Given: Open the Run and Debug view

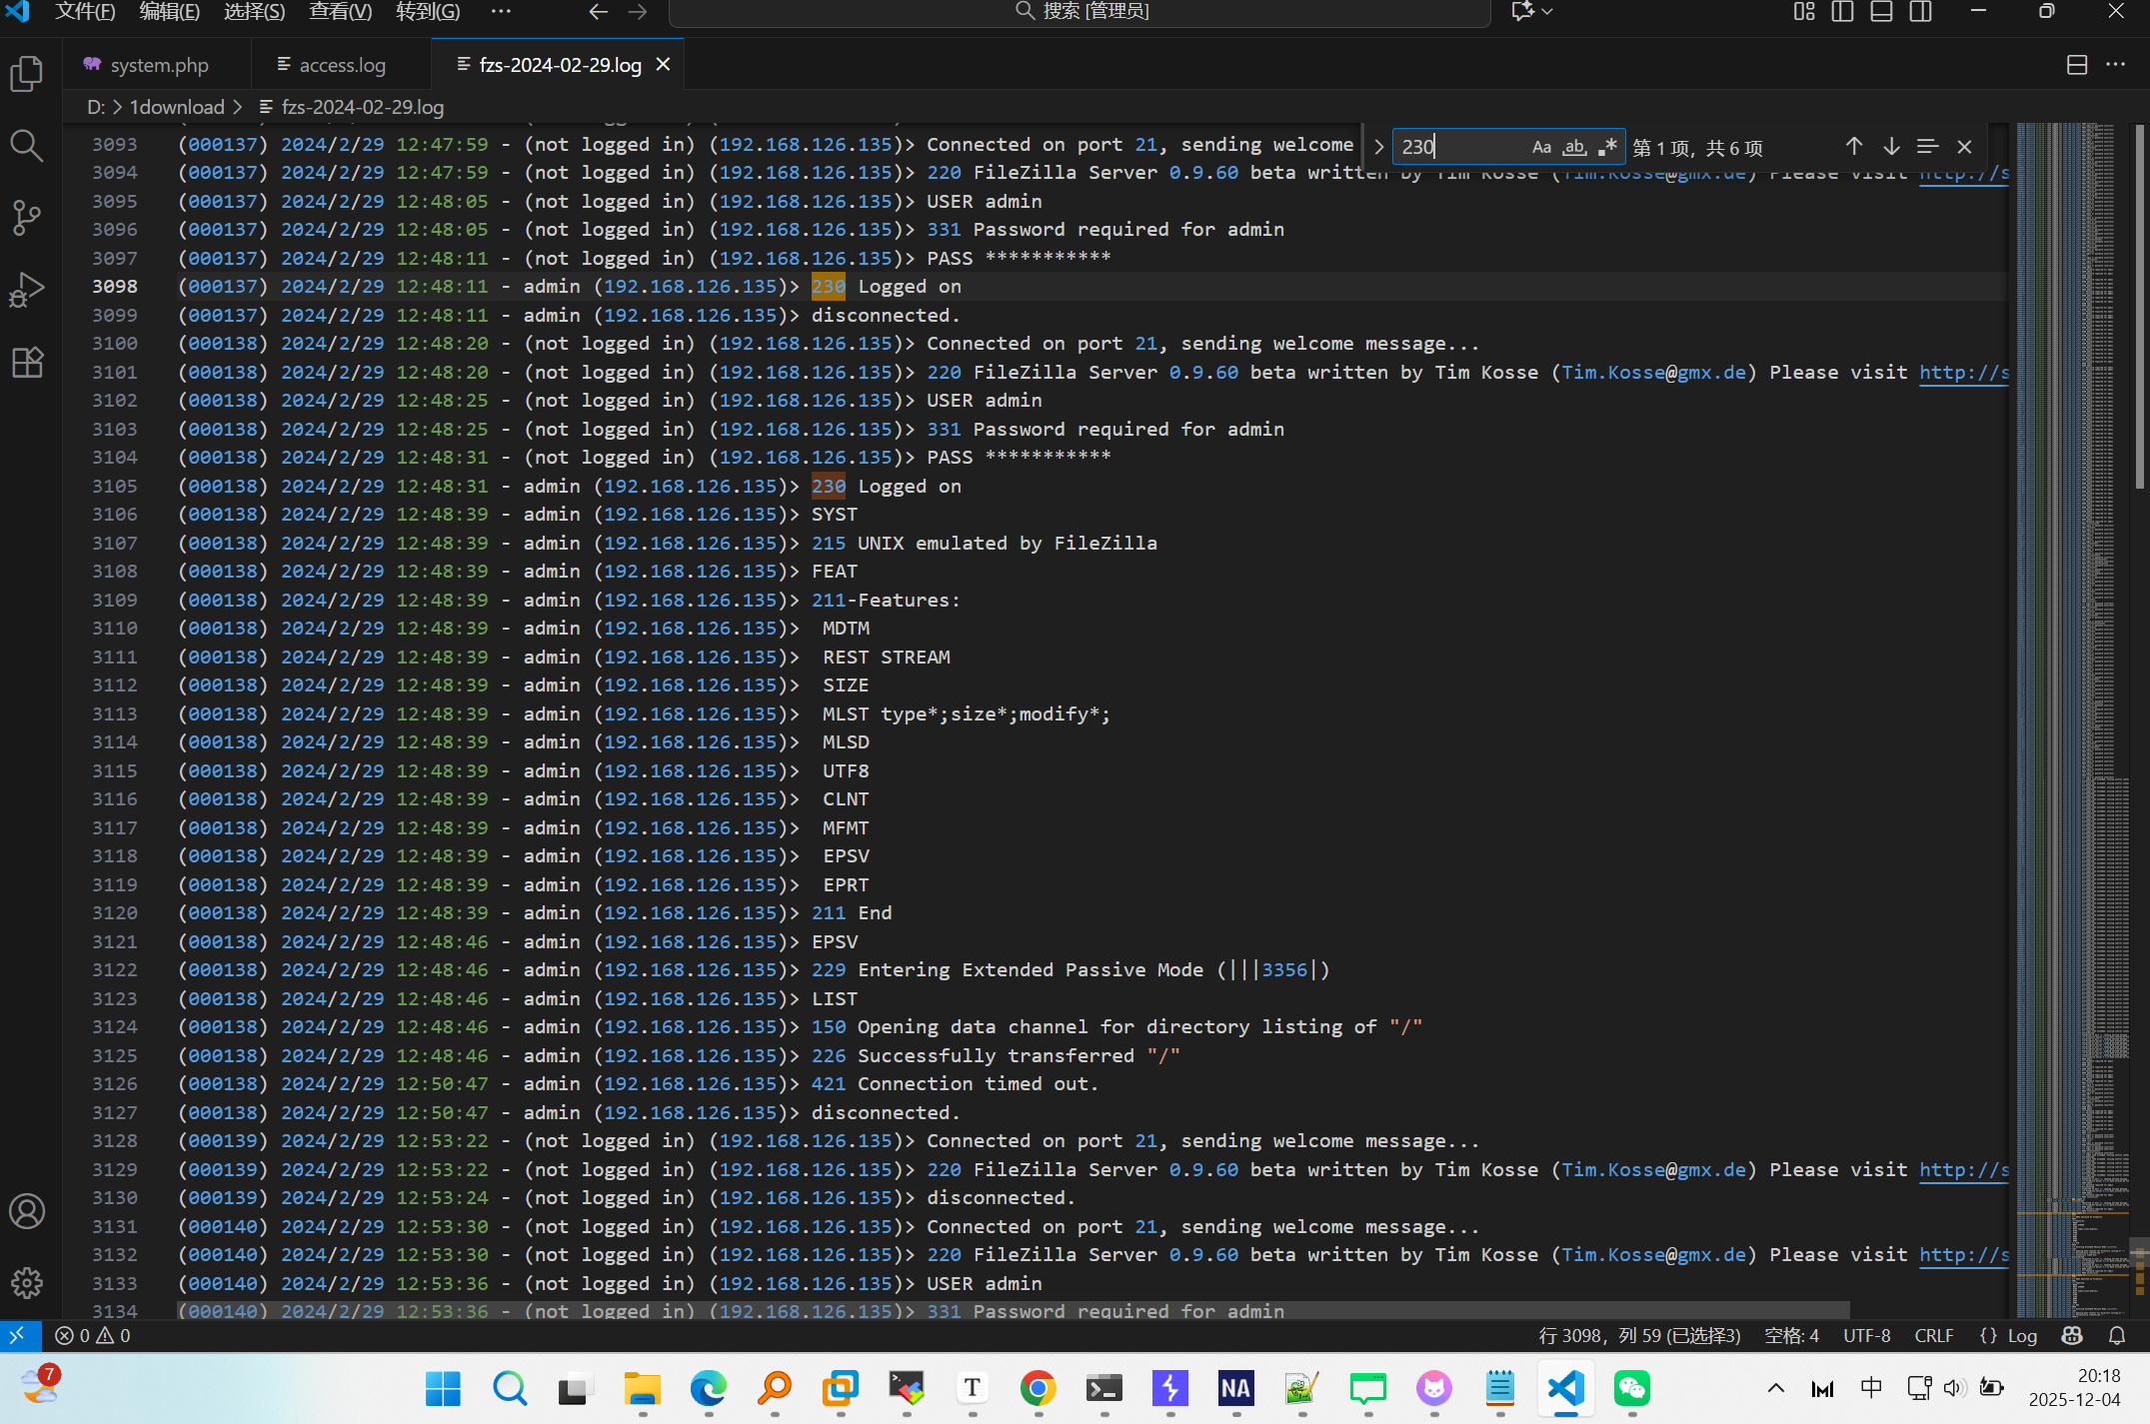Looking at the screenshot, I should pyautogui.click(x=27, y=290).
